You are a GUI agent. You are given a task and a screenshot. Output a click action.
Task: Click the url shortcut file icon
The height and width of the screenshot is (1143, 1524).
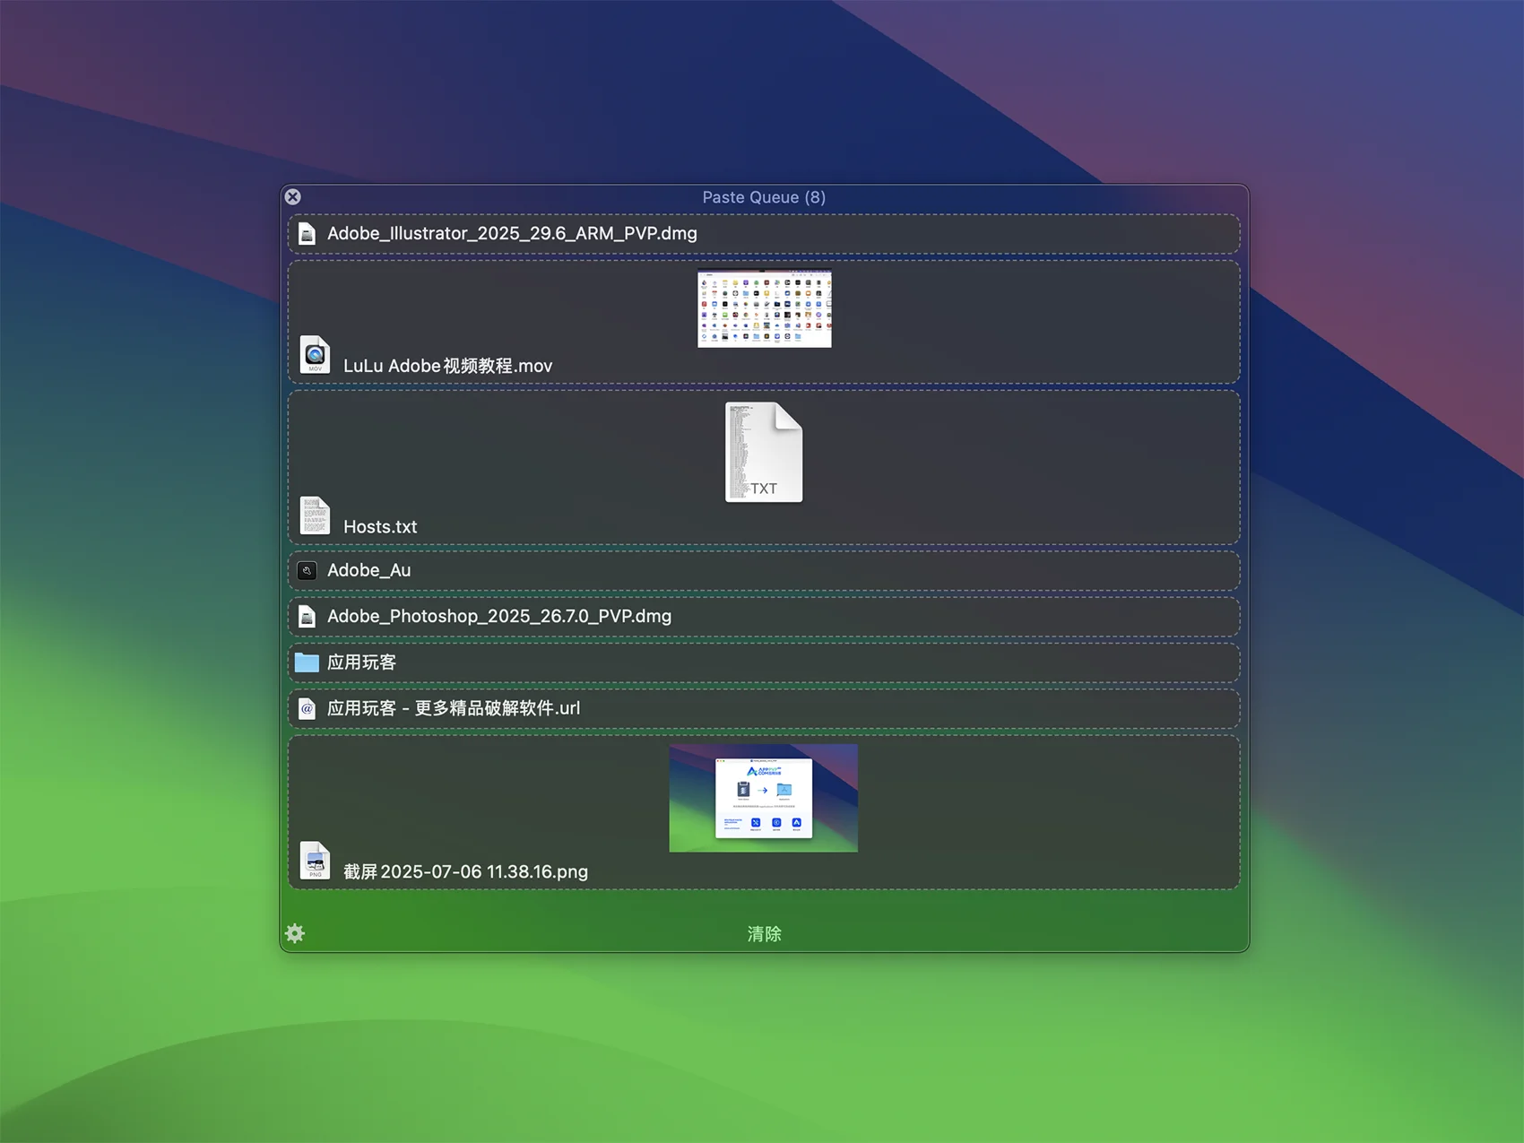click(x=307, y=709)
